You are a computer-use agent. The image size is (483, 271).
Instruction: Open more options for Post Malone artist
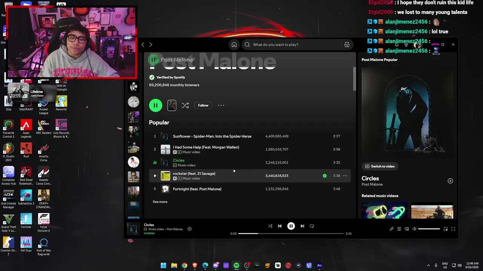(221, 105)
